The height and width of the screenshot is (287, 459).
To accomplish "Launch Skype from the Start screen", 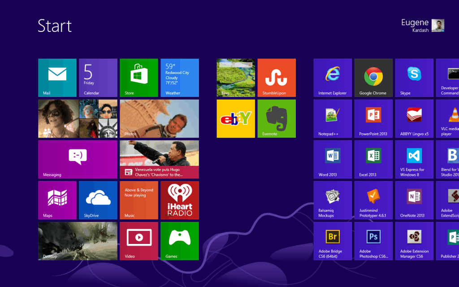I will pos(414,78).
